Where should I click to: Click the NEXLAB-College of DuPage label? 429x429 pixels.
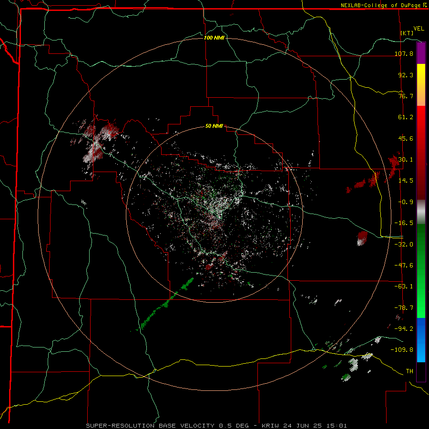[x=383, y=5]
